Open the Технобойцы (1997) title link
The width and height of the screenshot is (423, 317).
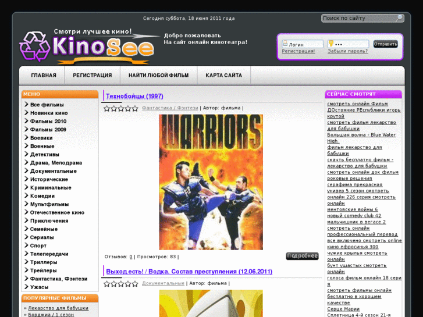point(134,97)
